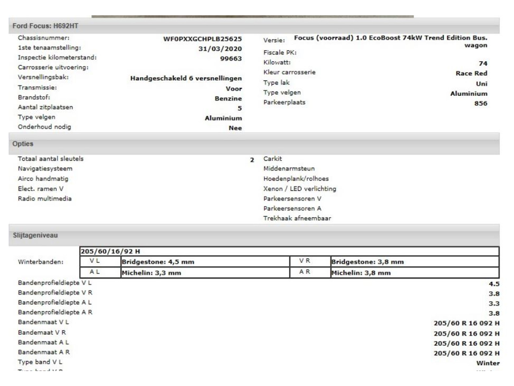
Task: Click the Ford Focus: H692HT section header
Action: pyautogui.click(x=254, y=26)
